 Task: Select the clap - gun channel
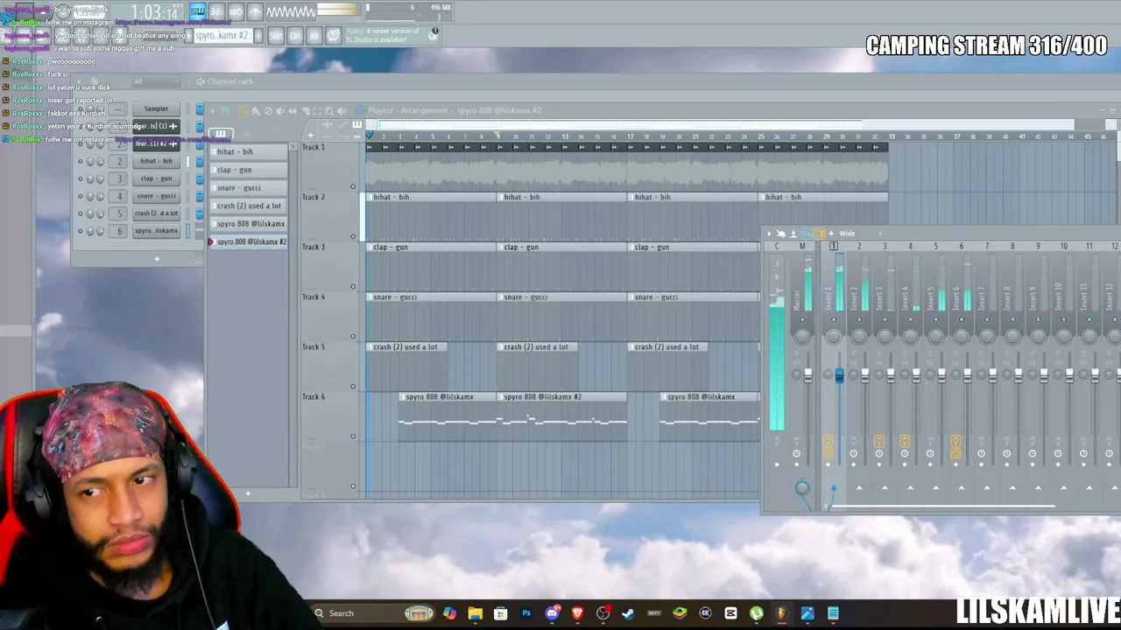tap(156, 178)
